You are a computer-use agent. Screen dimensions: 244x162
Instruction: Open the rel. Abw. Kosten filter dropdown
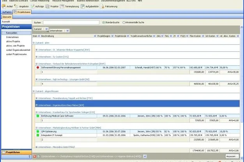point(238,36)
